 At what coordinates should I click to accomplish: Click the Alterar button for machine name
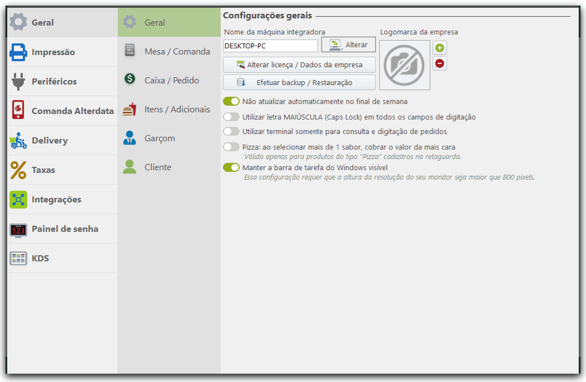[348, 45]
